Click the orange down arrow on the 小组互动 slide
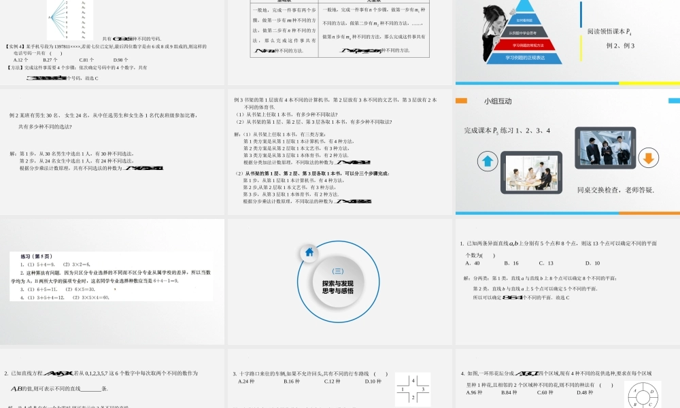Image resolution: width=680 pixels, height=408 pixels. pos(647,158)
